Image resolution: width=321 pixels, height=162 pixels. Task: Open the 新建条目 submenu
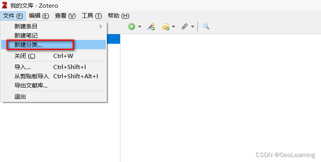pyautogui.click(x=53, y=26)
